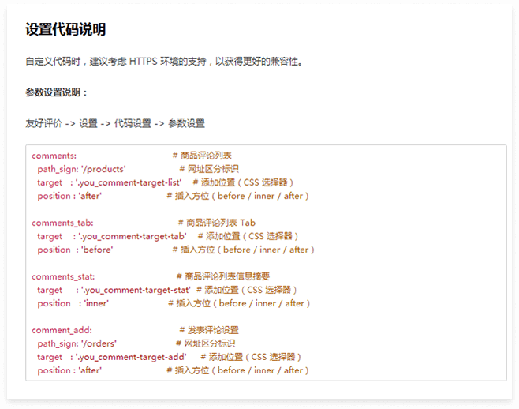Click the comments_tab: key

62,223
